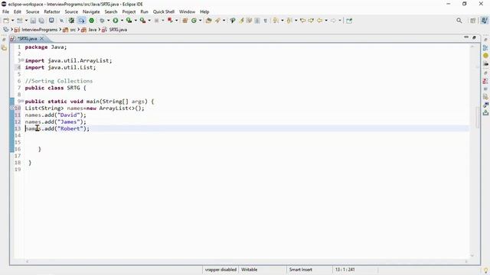Open the Navigate menu
Image resolution: width=490 pixels, height=275 pixels.
(91, 12)
